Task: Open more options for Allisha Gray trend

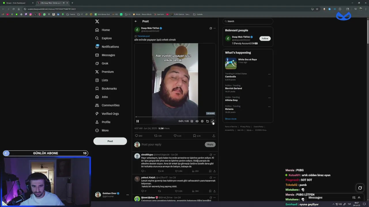Action: point(269,98)
